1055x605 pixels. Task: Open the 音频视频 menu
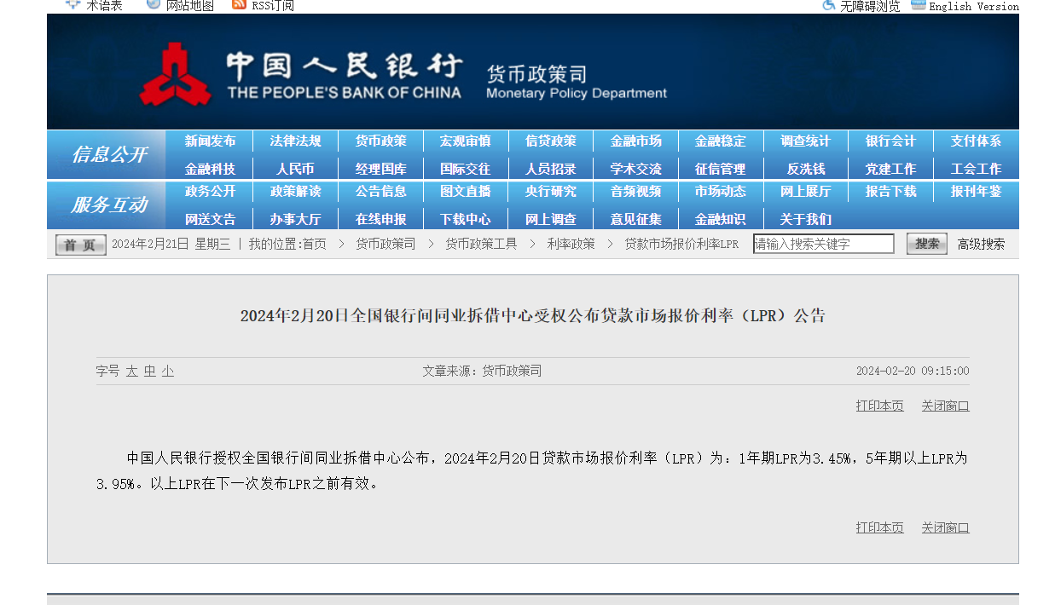(x=636, y=192)
